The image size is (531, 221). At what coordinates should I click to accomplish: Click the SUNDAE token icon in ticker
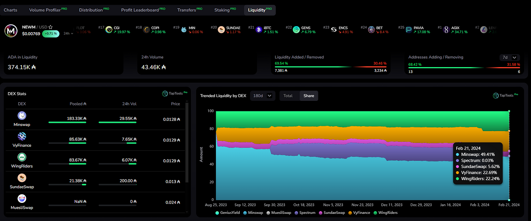[x=222, y=30]
